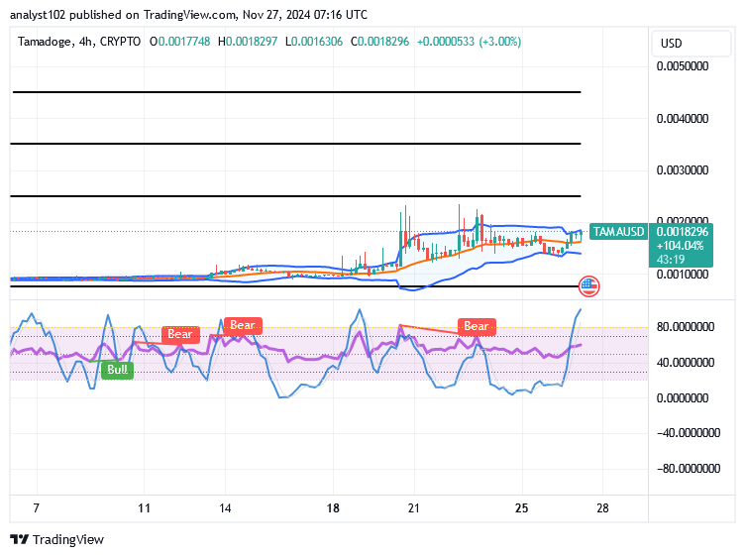Image resolution: width=745 pixels, height=557 pixels.
Task: Click the 0.0000000 oscillator axis label
Action: 683,398
